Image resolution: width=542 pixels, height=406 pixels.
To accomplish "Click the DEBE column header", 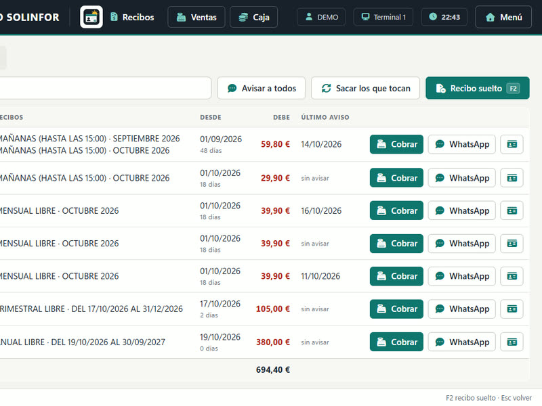I will click(281, 117).
